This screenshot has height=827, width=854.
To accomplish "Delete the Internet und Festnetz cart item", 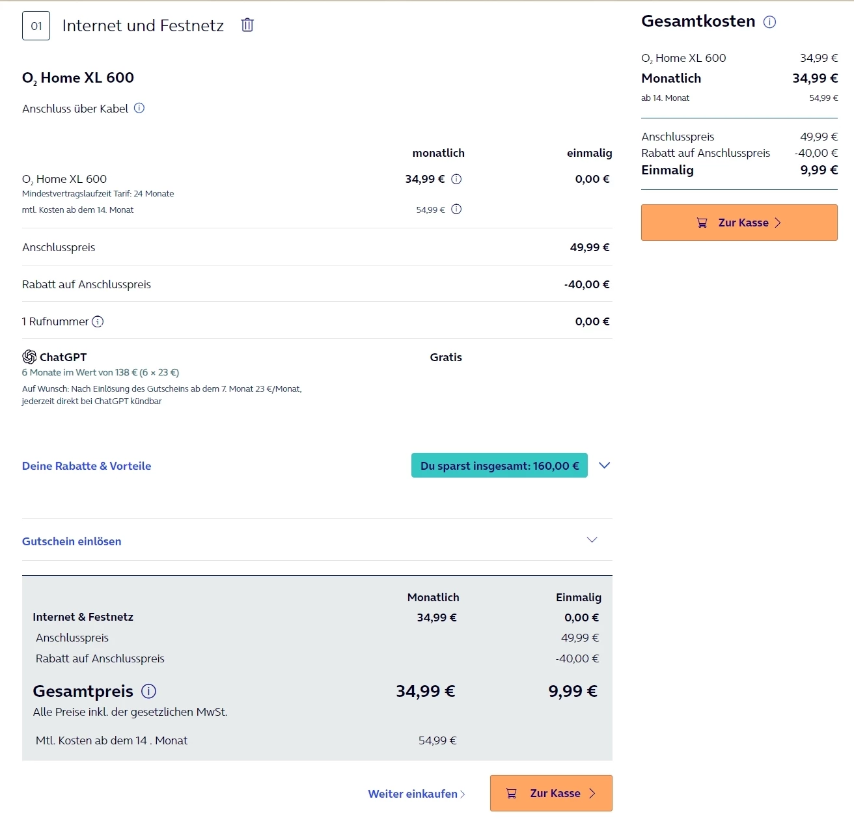I will pos(247,25).
